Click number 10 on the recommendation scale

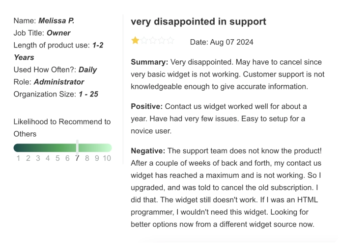pos(107,158)
